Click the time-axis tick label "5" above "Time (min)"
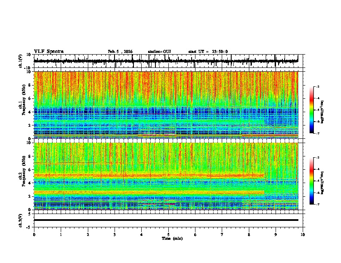Image resolution: width=341 pixels, height=263 pixels. (168, 235)
